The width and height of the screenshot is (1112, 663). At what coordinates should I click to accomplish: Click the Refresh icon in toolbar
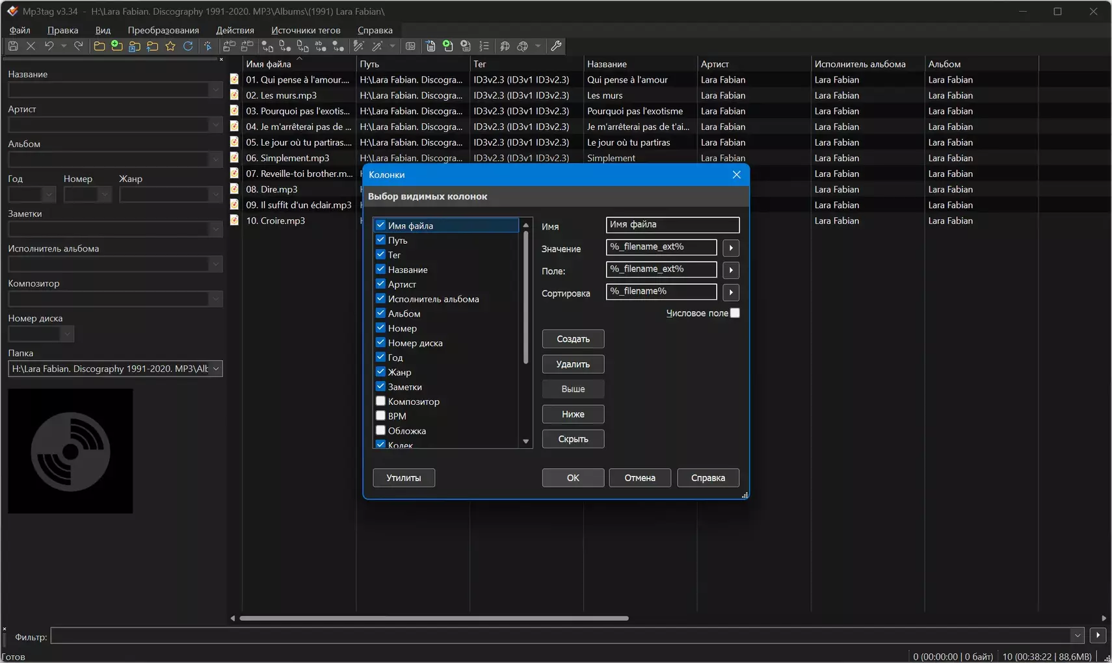click(x=188, y=46)
